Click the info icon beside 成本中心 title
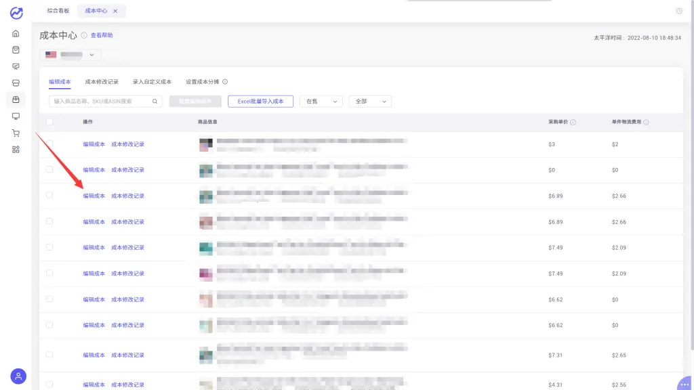This screenshot has width=694, height=390. (x=84, y=35)
